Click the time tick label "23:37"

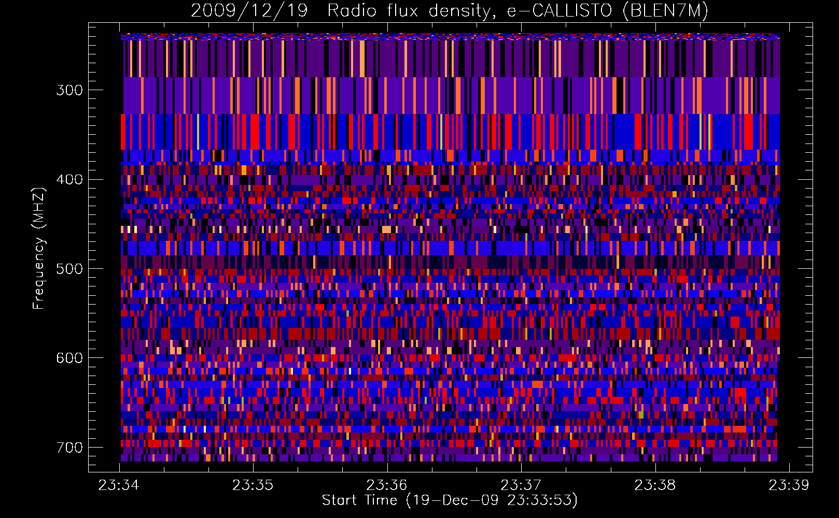(521, 485)
